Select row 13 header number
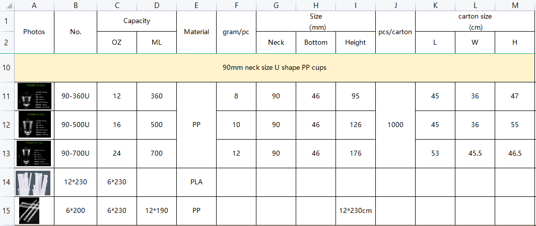536x226 pixels. click(x=7, y=153)
